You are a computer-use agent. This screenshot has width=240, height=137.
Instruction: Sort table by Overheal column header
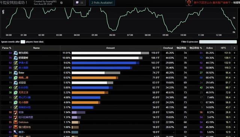coord(168,48)
